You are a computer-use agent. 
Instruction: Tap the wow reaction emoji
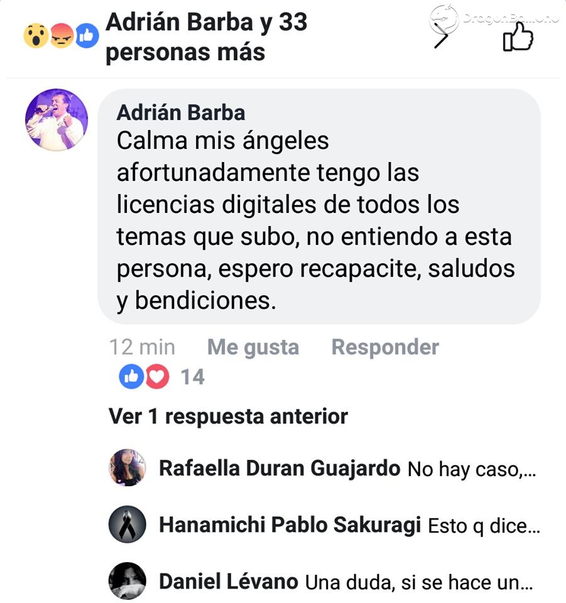point(36,36)
